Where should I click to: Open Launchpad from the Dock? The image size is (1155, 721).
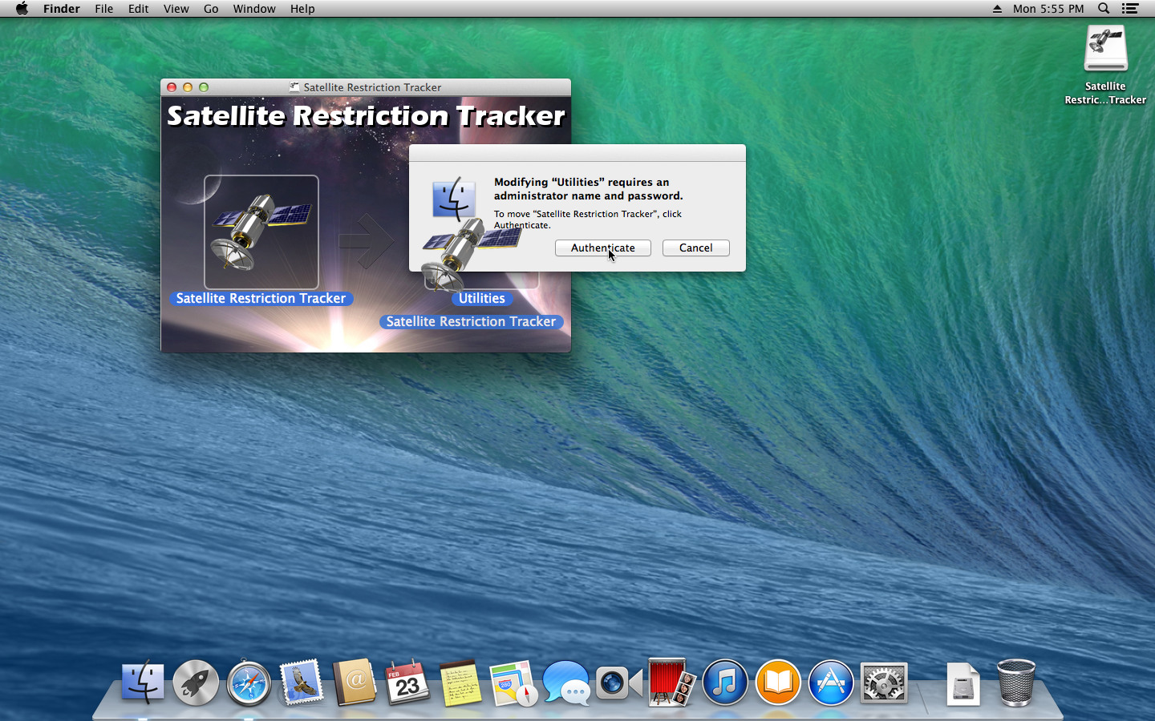pos(196,683)
